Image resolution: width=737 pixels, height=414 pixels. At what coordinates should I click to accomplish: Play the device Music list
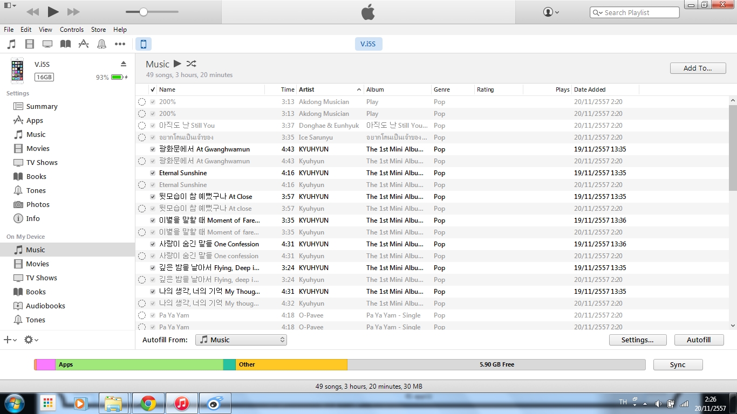(178, 64)
